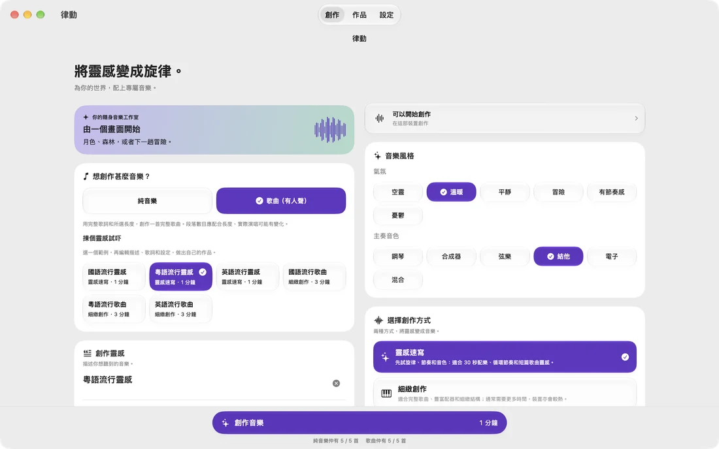Click the checkmark icon on 溫暖 chip
The width and height of the screenshot is (719, 449).
click(x=443, y=192)
